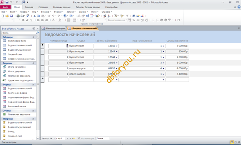The width and height of the screenshot is (241, 145).
Task: Open Табельный номер 23456 dropdown
Action: coord(117,63)
